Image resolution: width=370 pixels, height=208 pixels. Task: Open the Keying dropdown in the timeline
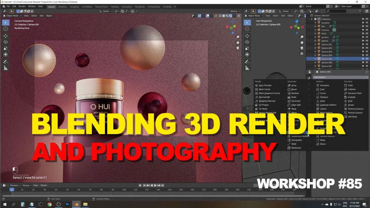coord(27,185)
